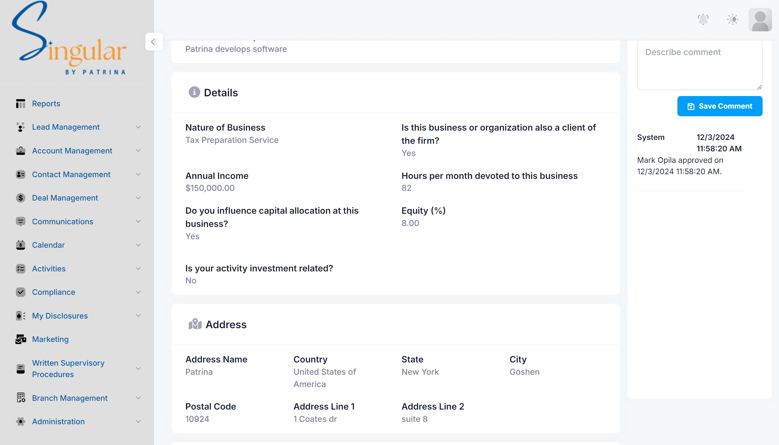Click the Written Supervisory Procedures icon

20,369
